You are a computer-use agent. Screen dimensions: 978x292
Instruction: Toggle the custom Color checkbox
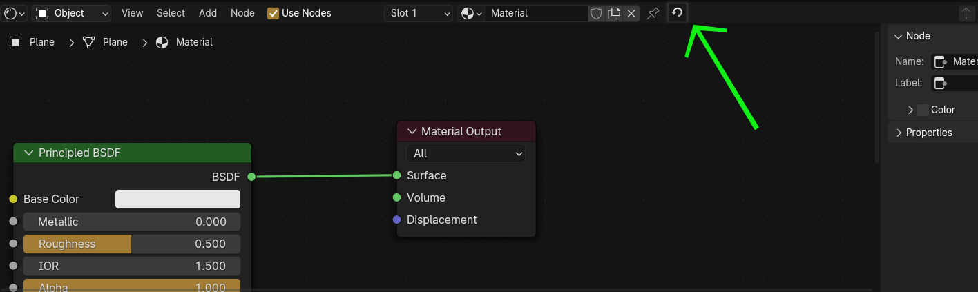point(923,110)
